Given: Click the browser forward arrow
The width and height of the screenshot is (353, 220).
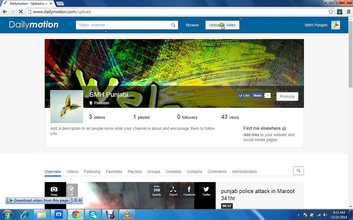Looking at the screenshot, I should click(13, 12).
